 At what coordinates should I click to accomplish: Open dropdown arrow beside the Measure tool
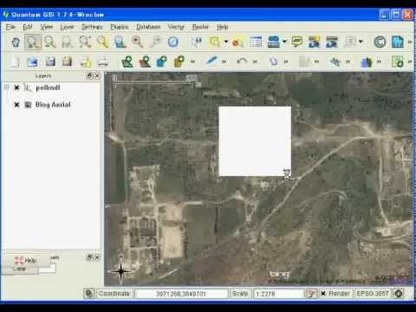(284, 42)
